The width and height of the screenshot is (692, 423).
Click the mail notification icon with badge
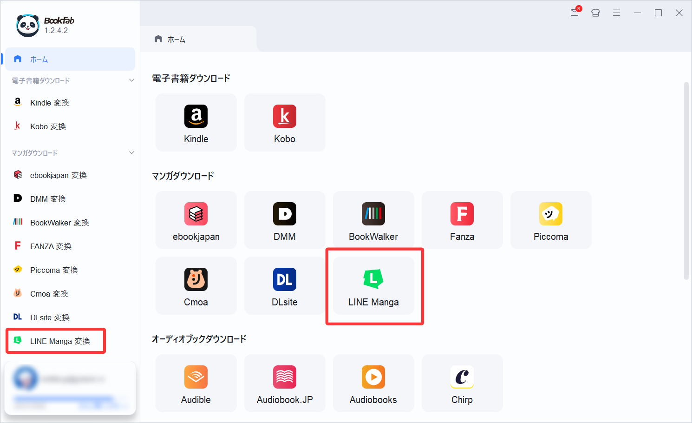575,12
